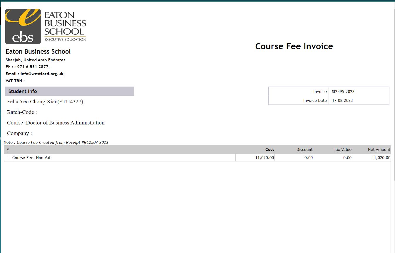This screenshot has width=395, height=253.
Task: Click the invoice number SI2495-2023
Action: (343, 92)
